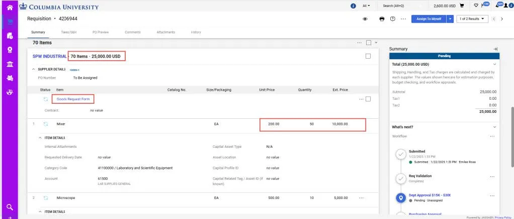Click the Search (Alt+Q) field

(403, 6)
